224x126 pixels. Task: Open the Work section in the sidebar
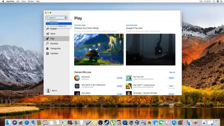[x=56, y=34]
